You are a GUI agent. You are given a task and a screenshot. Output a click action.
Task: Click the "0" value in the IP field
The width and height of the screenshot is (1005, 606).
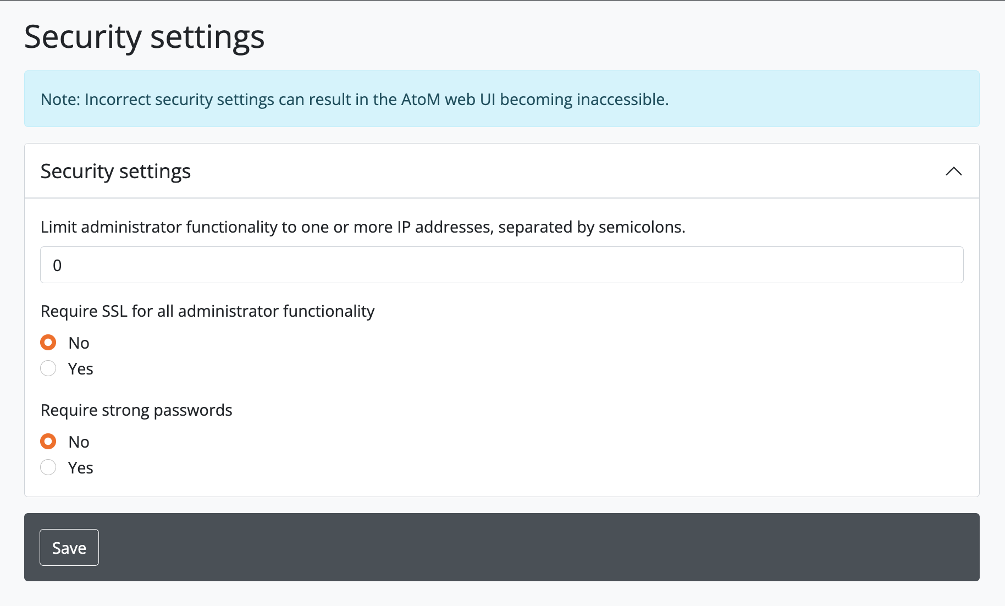(x=57, y=266)
